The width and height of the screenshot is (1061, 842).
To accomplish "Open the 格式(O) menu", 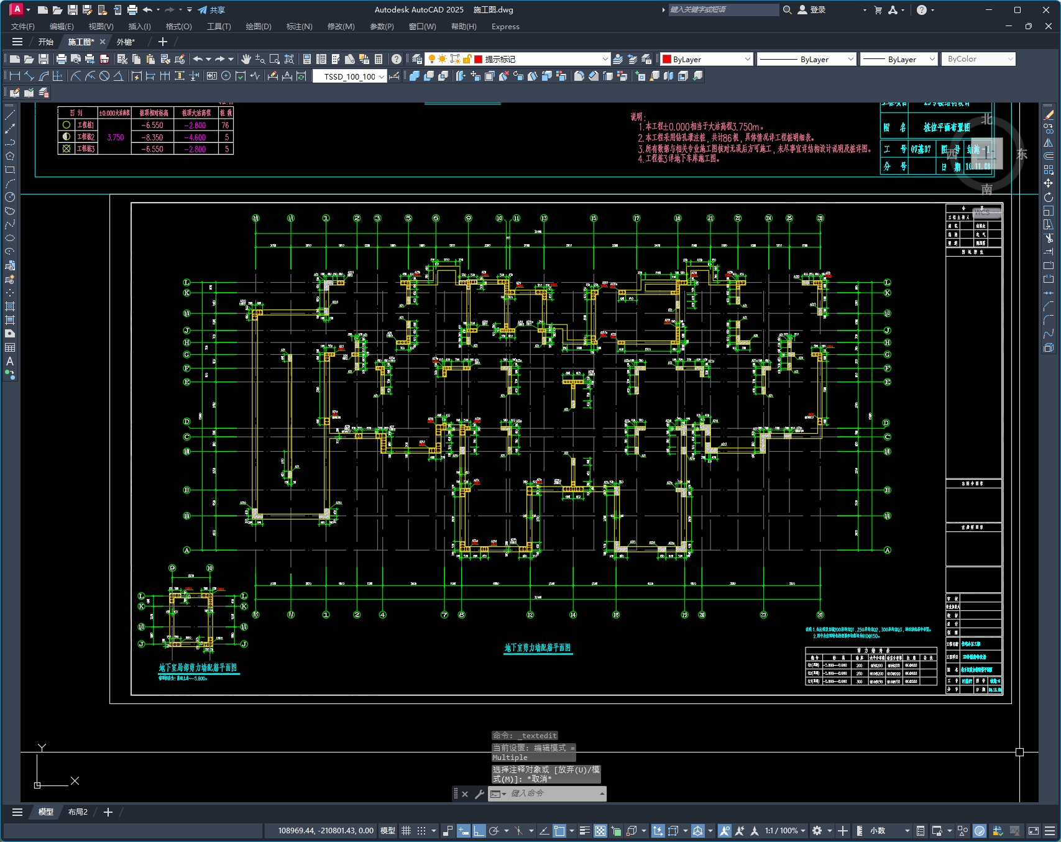I will coord(178,27).
